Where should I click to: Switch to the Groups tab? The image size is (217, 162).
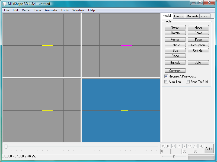tap(179, 16)
